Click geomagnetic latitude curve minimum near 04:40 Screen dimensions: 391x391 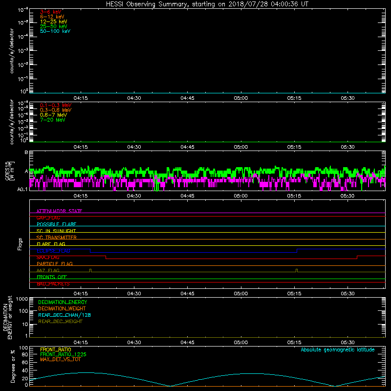(x=170, y=386)
